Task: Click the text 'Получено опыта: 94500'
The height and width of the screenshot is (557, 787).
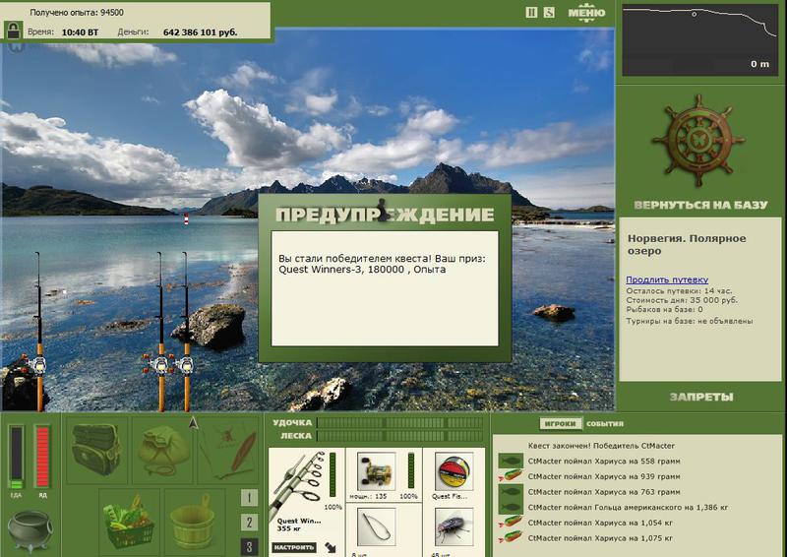Action: (x=77, y=12)
